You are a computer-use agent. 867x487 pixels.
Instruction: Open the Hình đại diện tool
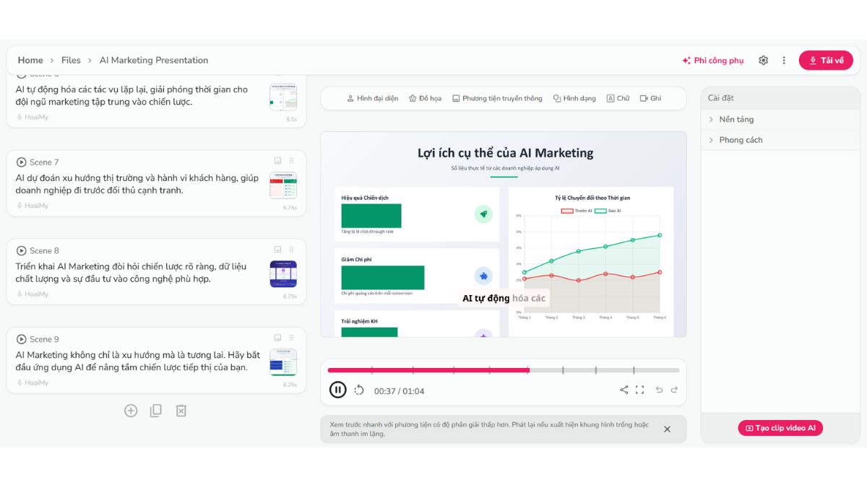point(372,98)
